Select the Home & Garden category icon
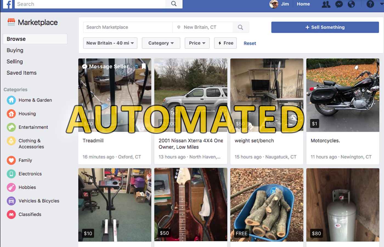The image size is (384, 247). (x=11, y=100)
